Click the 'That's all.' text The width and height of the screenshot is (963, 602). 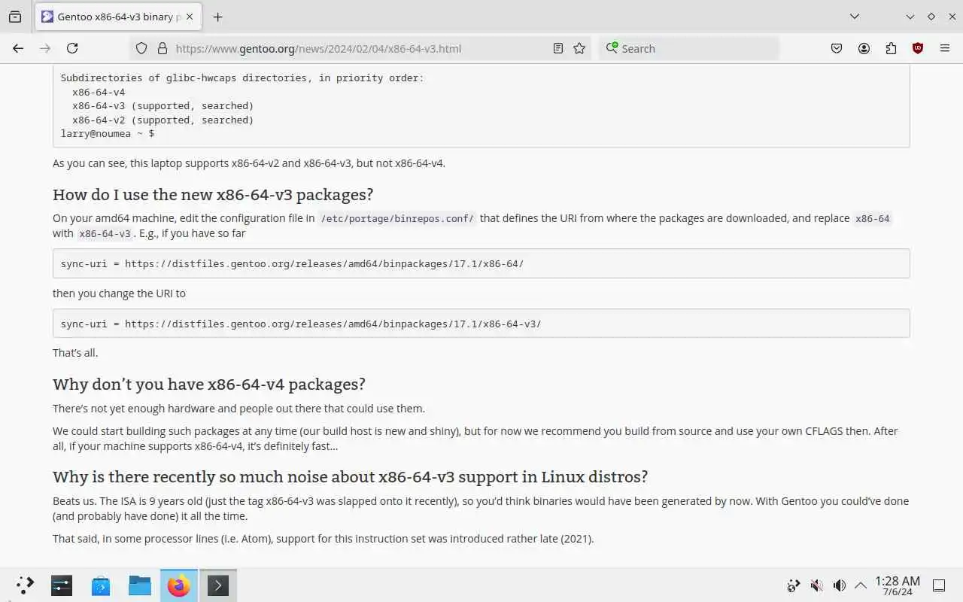[75, 353]
